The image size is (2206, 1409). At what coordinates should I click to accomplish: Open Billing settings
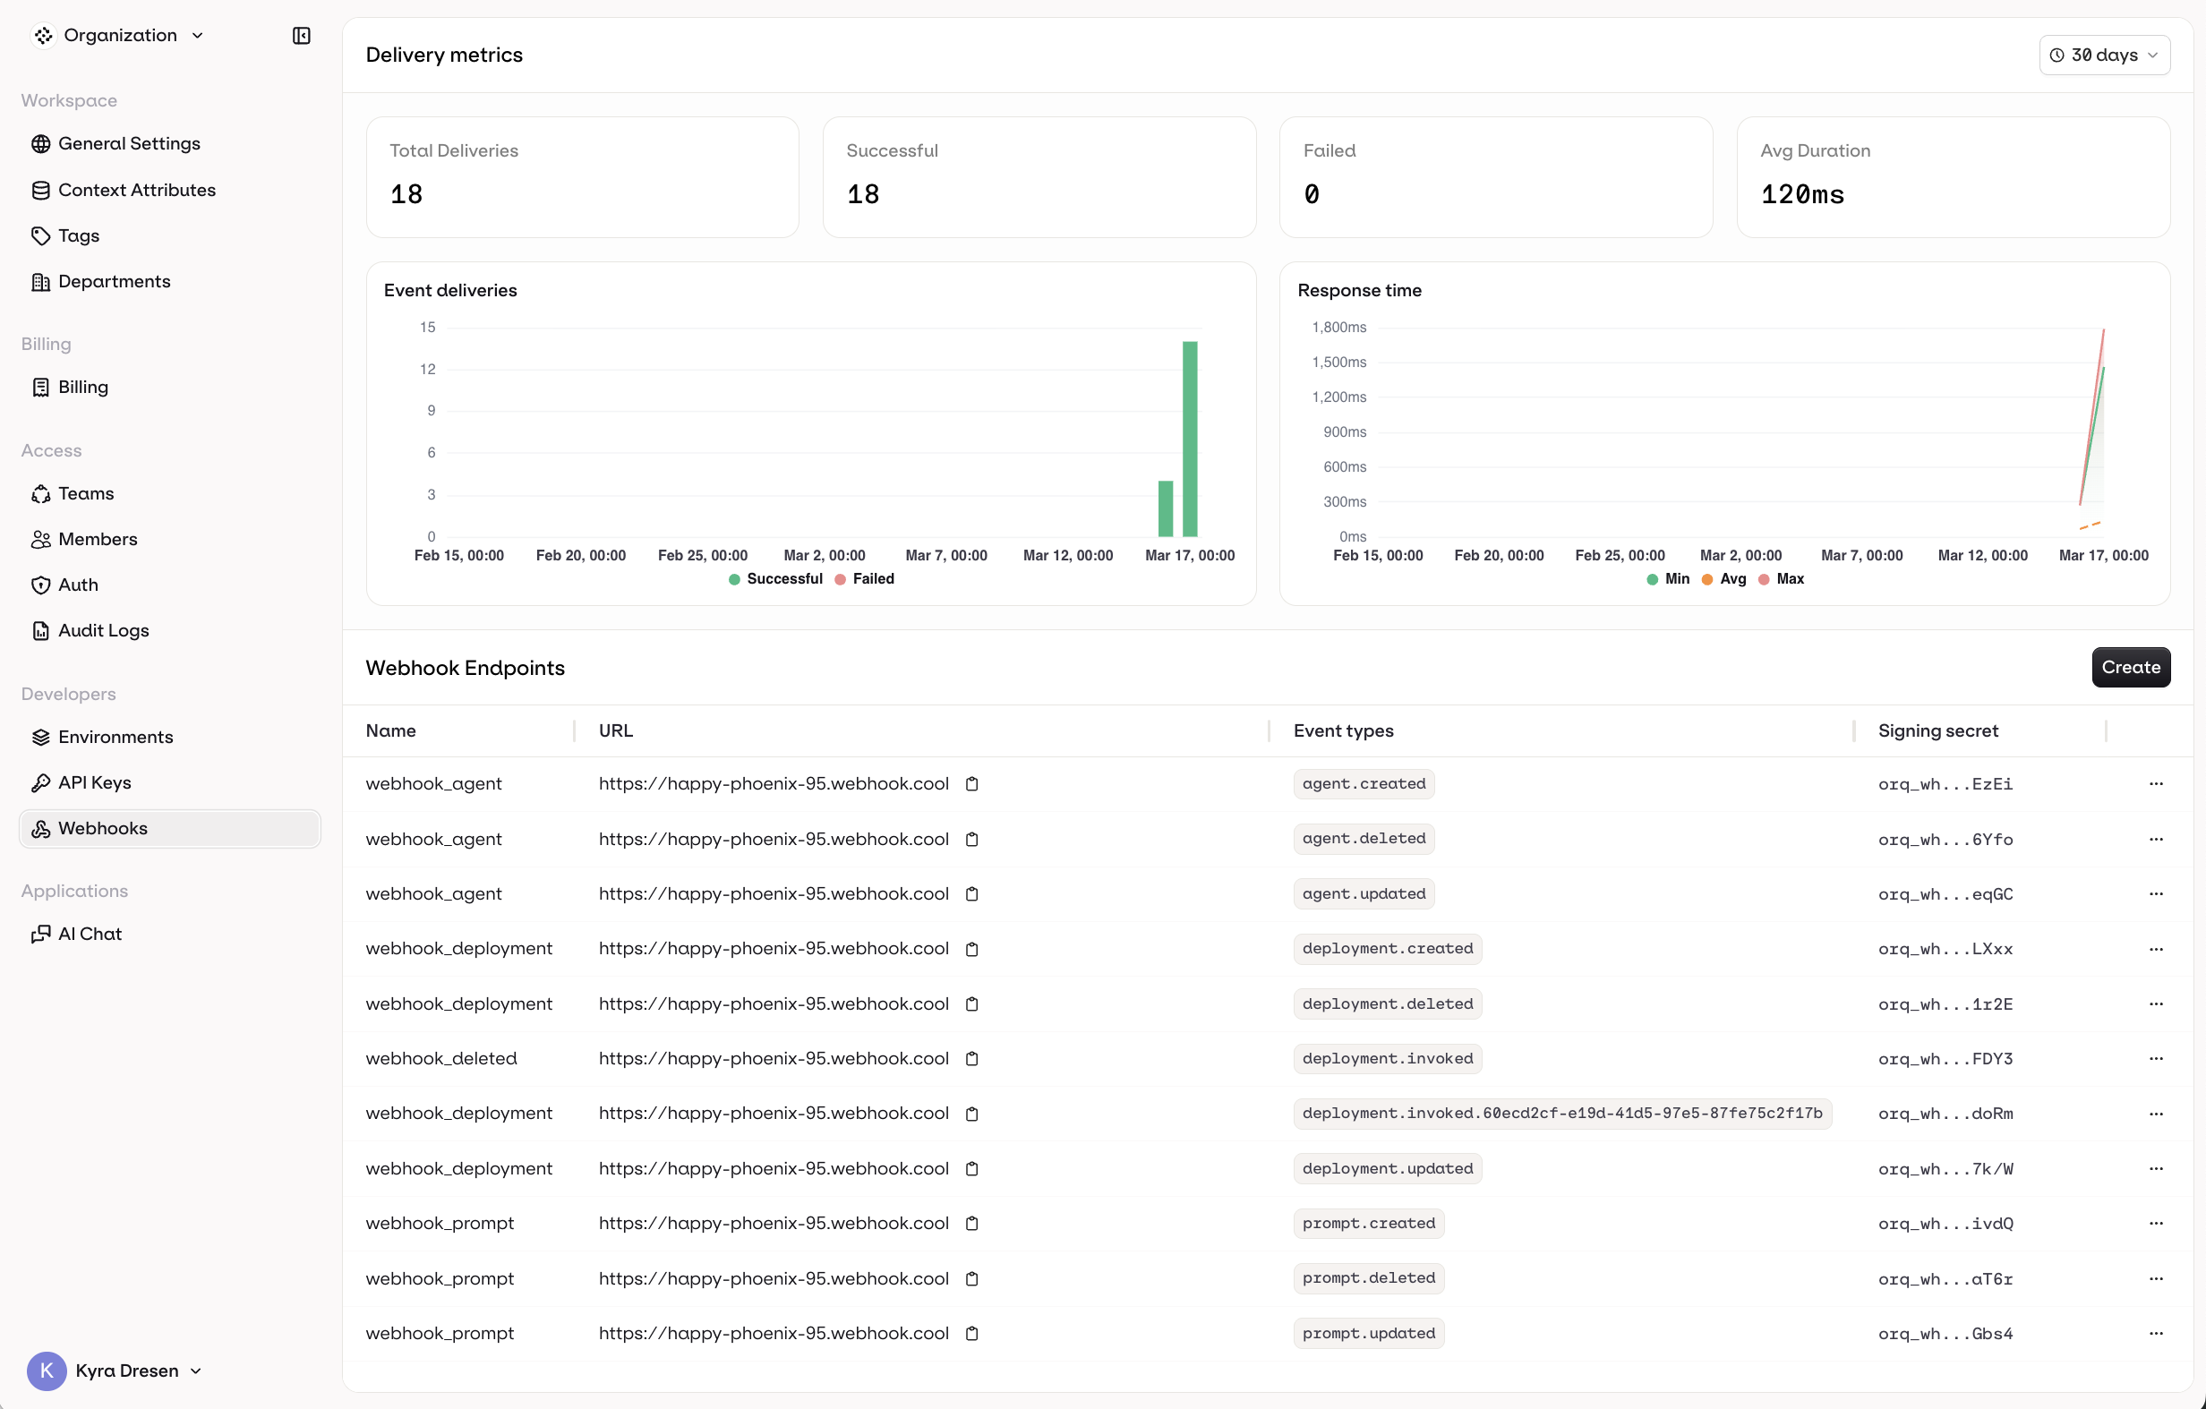coord(81,387)
